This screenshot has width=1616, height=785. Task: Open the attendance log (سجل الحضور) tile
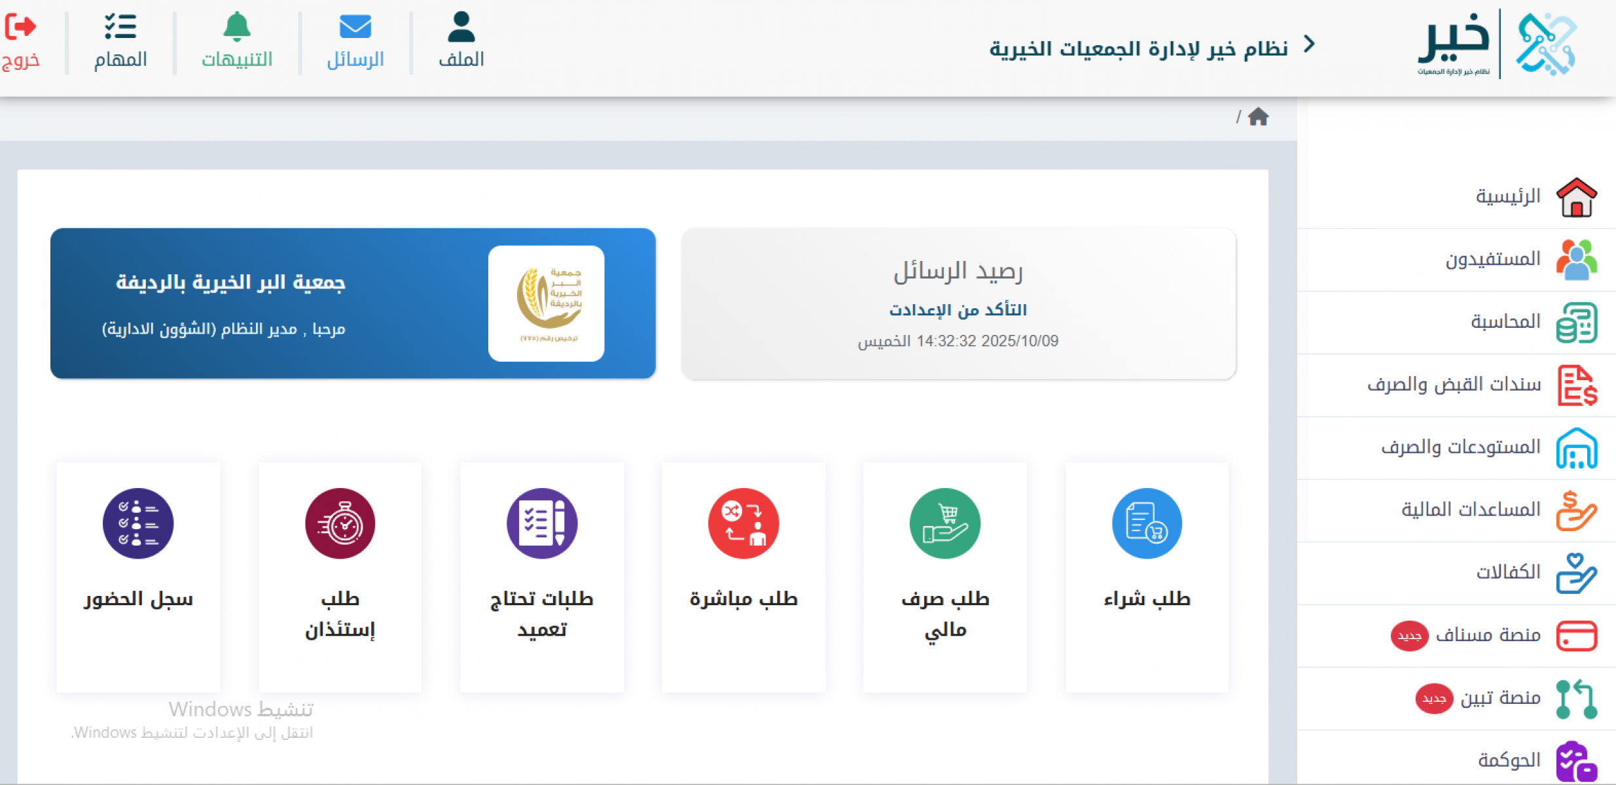pyautogui.click(x=138, y=576)
